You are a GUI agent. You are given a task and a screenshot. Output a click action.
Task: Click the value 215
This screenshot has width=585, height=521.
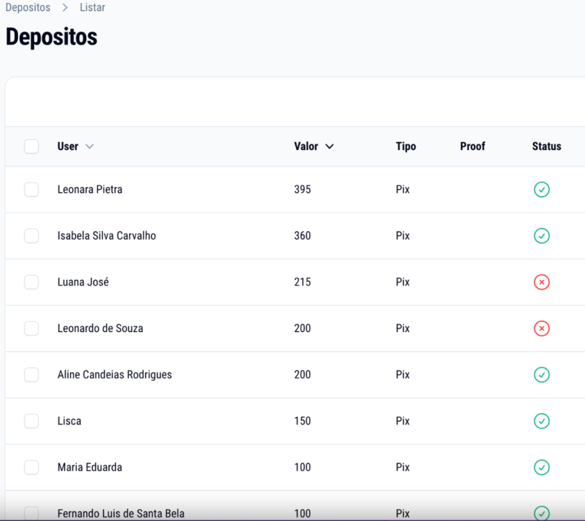pos(302,282)
